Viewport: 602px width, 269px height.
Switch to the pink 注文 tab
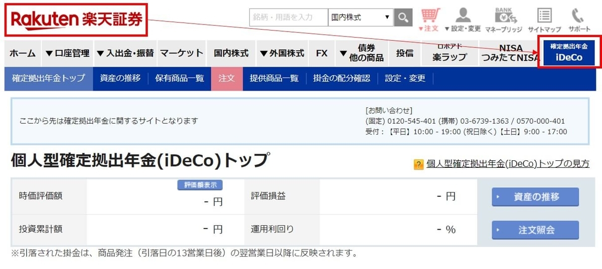(x=227, y=79)
